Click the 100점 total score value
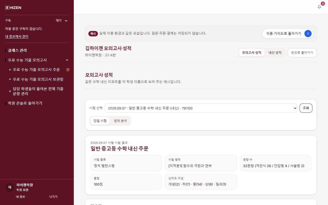This screenshot has height=205, width=328. click(98, 184)
